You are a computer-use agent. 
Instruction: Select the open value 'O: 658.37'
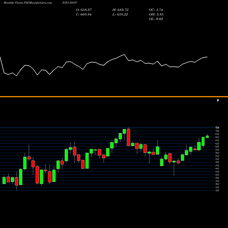click(x=84, y=10)
